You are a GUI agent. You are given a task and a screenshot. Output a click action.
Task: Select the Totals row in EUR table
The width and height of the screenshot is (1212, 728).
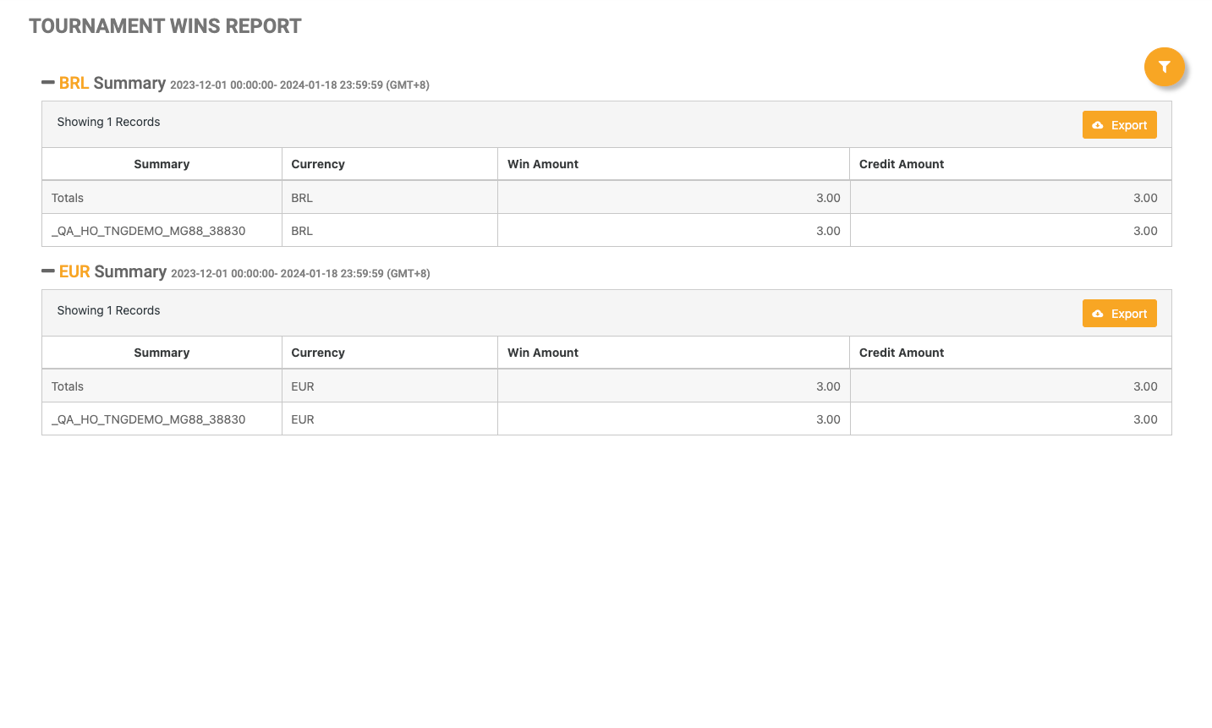click(68, 386)
